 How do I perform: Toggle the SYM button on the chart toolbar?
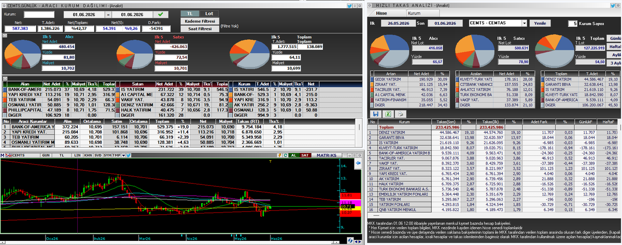pos(107,155)
